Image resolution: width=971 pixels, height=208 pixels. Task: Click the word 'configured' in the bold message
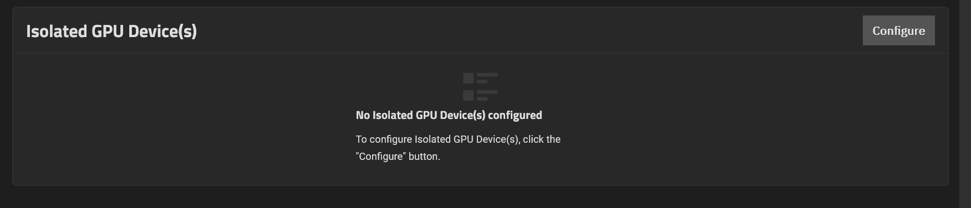tap(515, 115)
